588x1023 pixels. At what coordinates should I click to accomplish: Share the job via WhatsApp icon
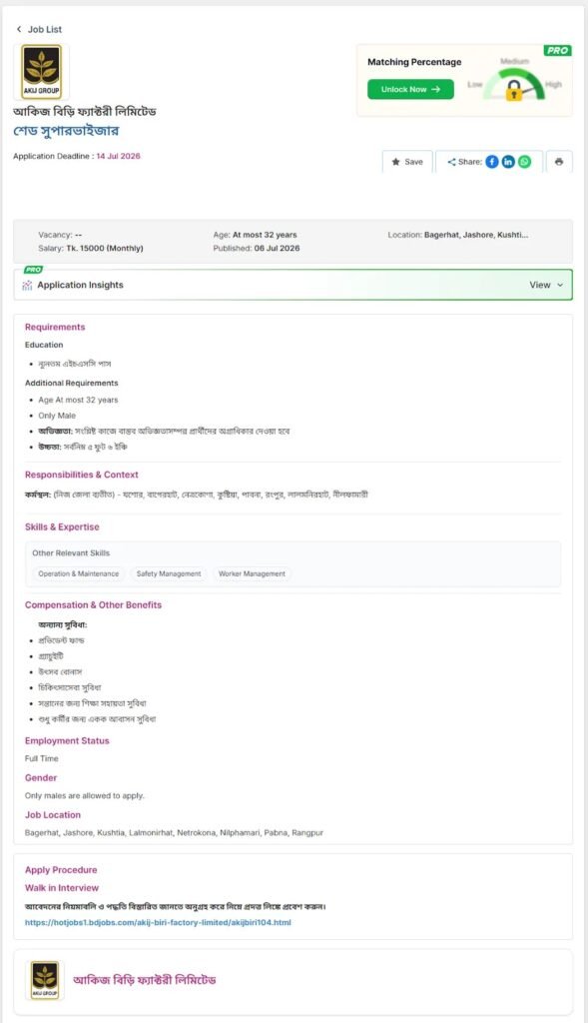(x=525, y=162)
